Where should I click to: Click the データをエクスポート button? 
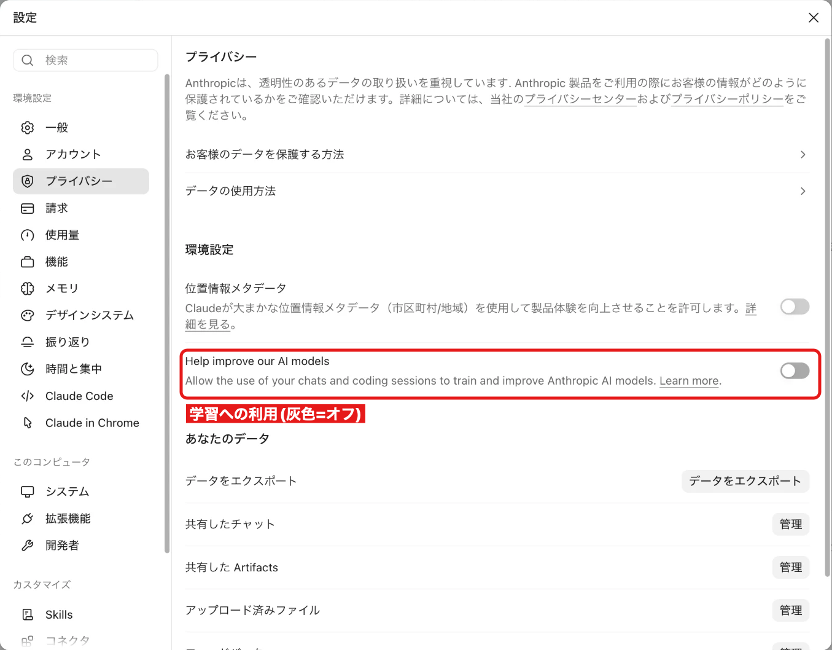[745, 481]
